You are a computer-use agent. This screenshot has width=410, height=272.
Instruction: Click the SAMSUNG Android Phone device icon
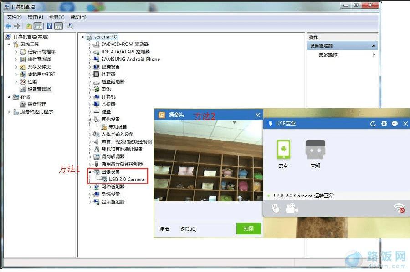coord(97,59)
